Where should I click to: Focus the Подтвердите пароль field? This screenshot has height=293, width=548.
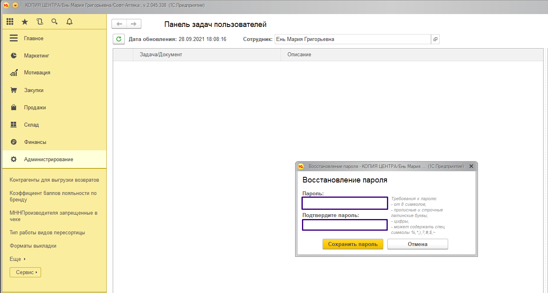[x=345, y=225]
